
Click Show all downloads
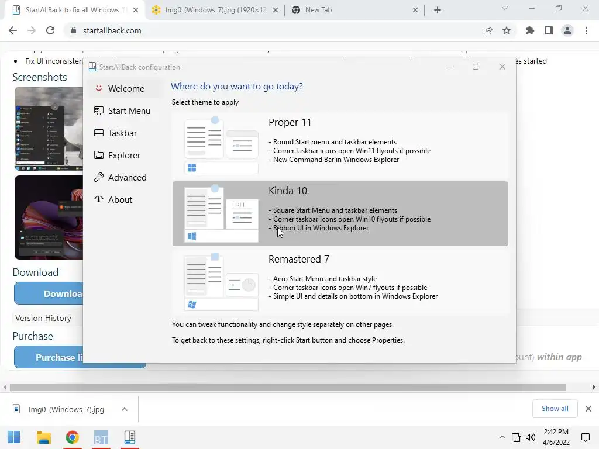pyautogui.click(x=555, y=409)
